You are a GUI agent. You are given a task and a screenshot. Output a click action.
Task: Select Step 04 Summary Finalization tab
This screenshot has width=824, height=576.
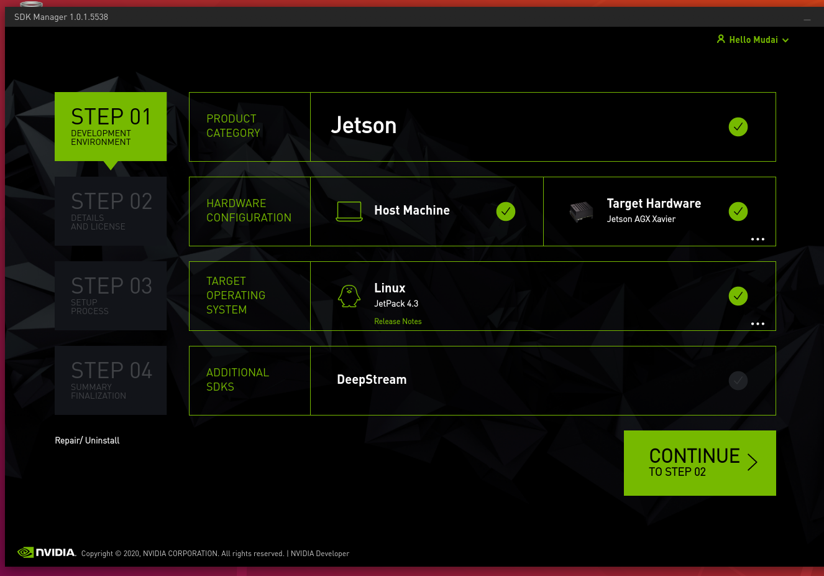pos(111,381)
